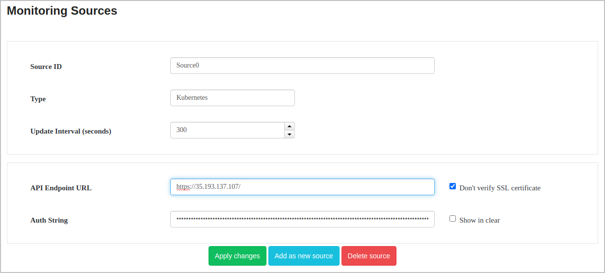
Task: Click the "Show in clear" label text
Action: pos(479,220)
